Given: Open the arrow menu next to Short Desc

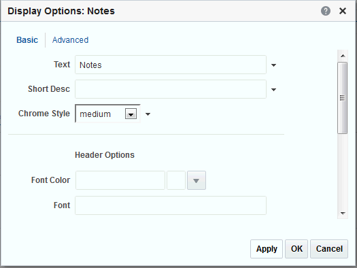Looking at the screenshot, I should click(x=273, y=90).
